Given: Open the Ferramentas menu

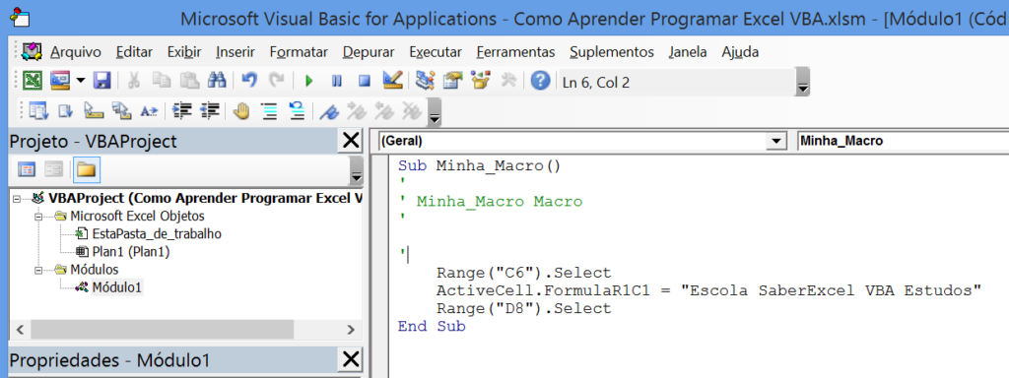Looking at the screenshot, I should 516,52.
